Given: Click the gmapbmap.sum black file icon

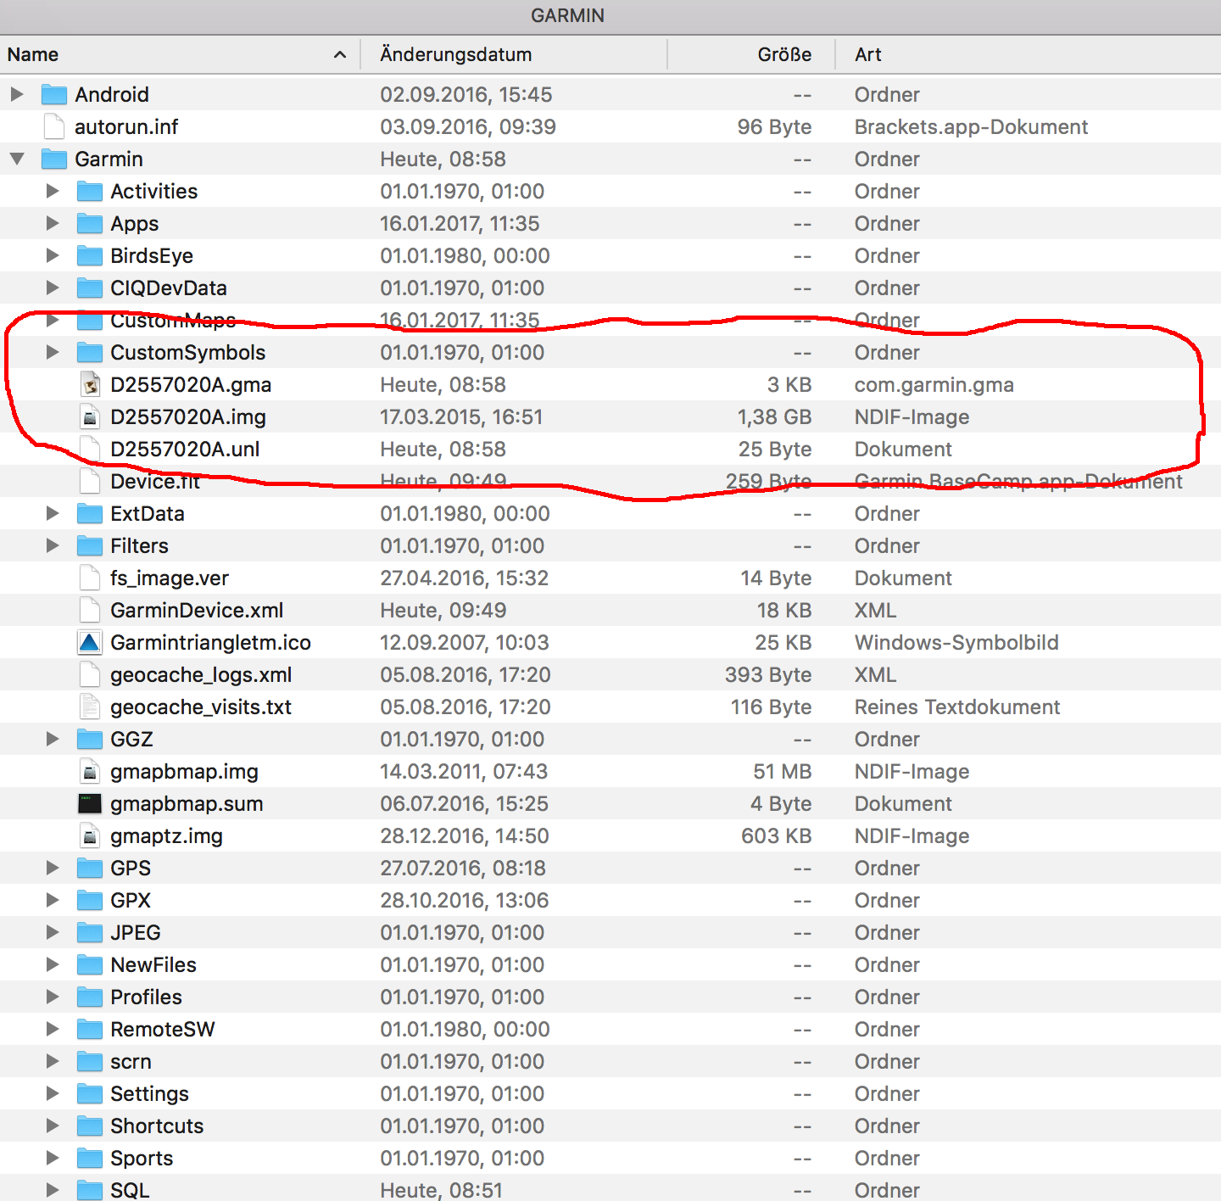Looking at the screenshot, I should 90,803.
